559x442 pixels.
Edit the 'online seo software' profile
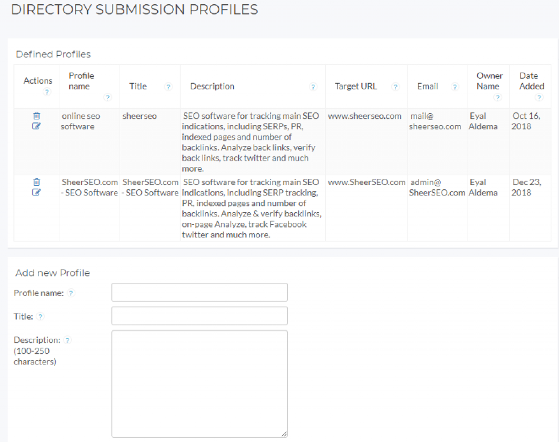pyautogui.click(x=36, y=126)
